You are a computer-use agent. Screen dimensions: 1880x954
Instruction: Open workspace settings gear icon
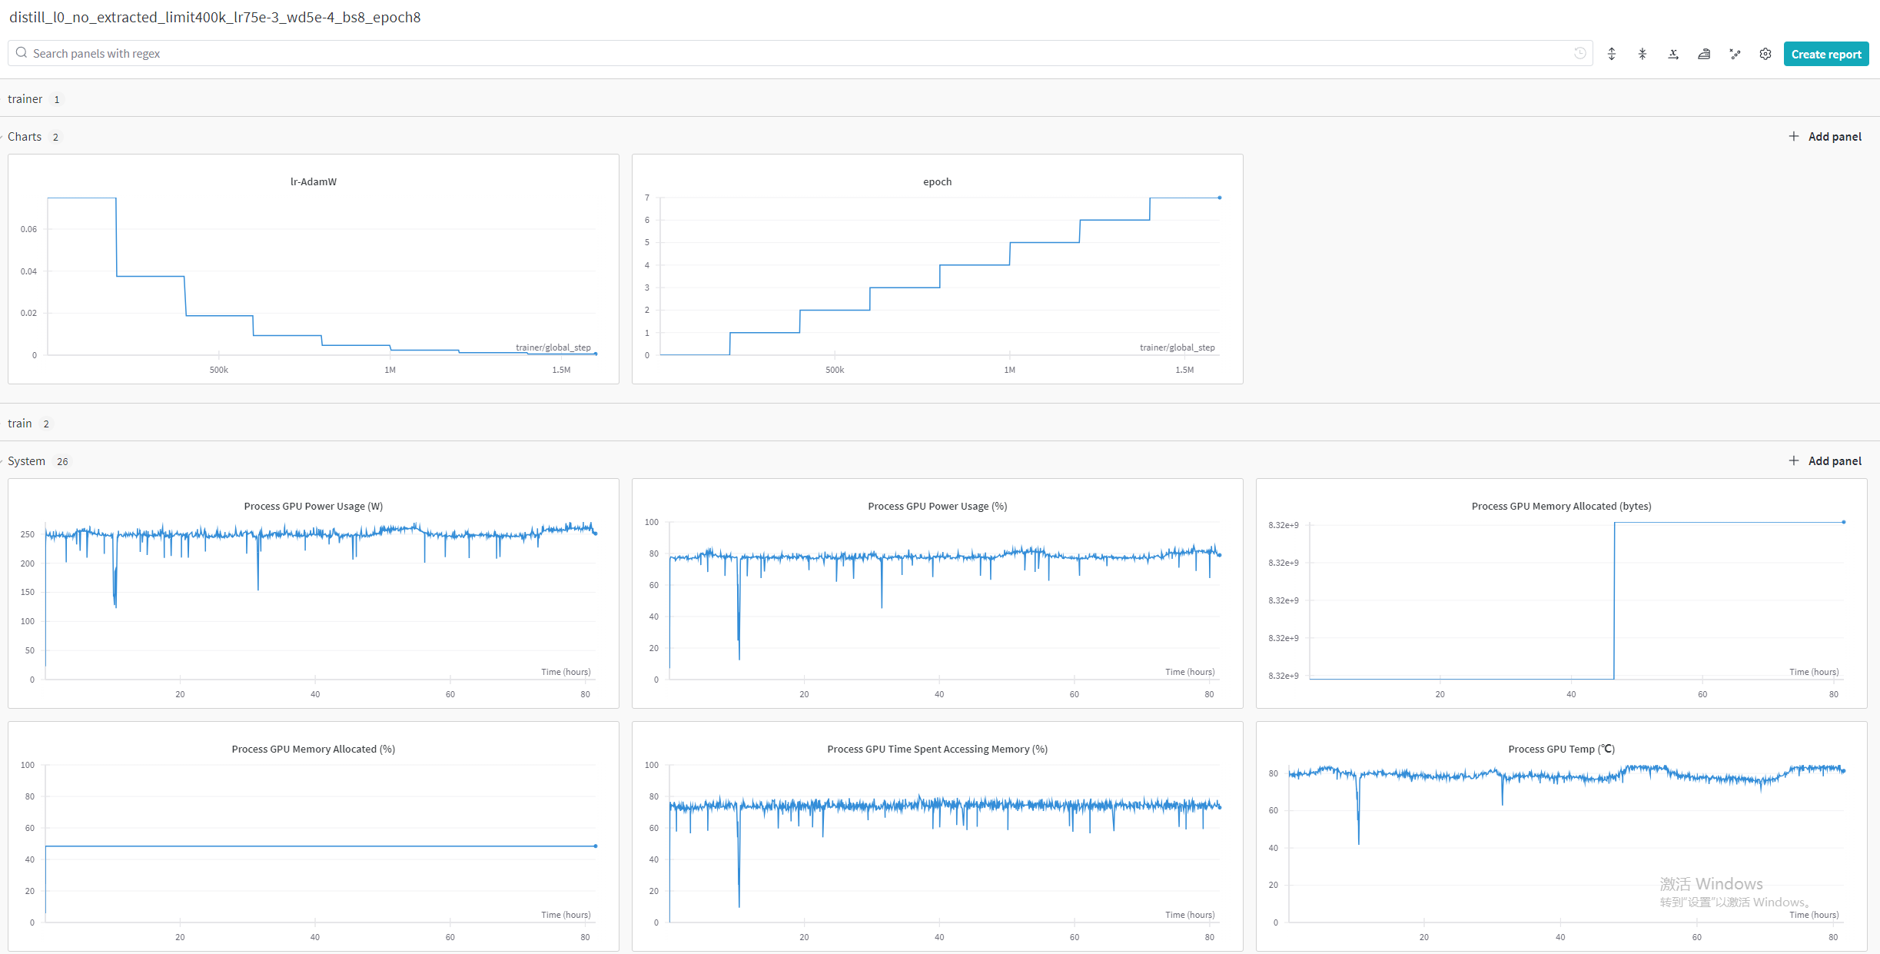click(x=1765, y=54)
